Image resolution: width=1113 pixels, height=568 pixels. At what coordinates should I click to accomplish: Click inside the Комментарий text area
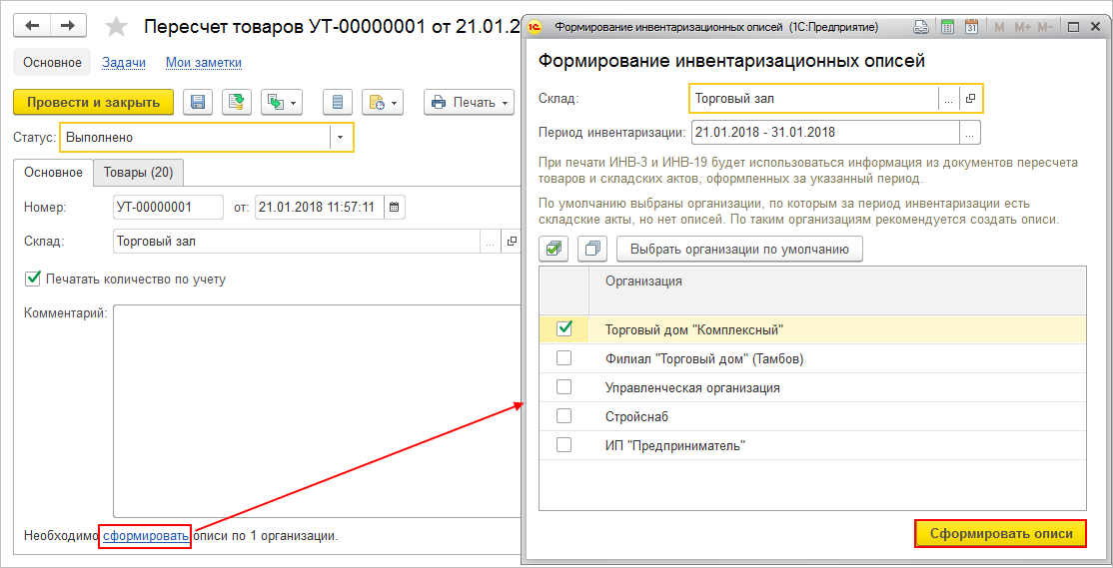[317, 411]
